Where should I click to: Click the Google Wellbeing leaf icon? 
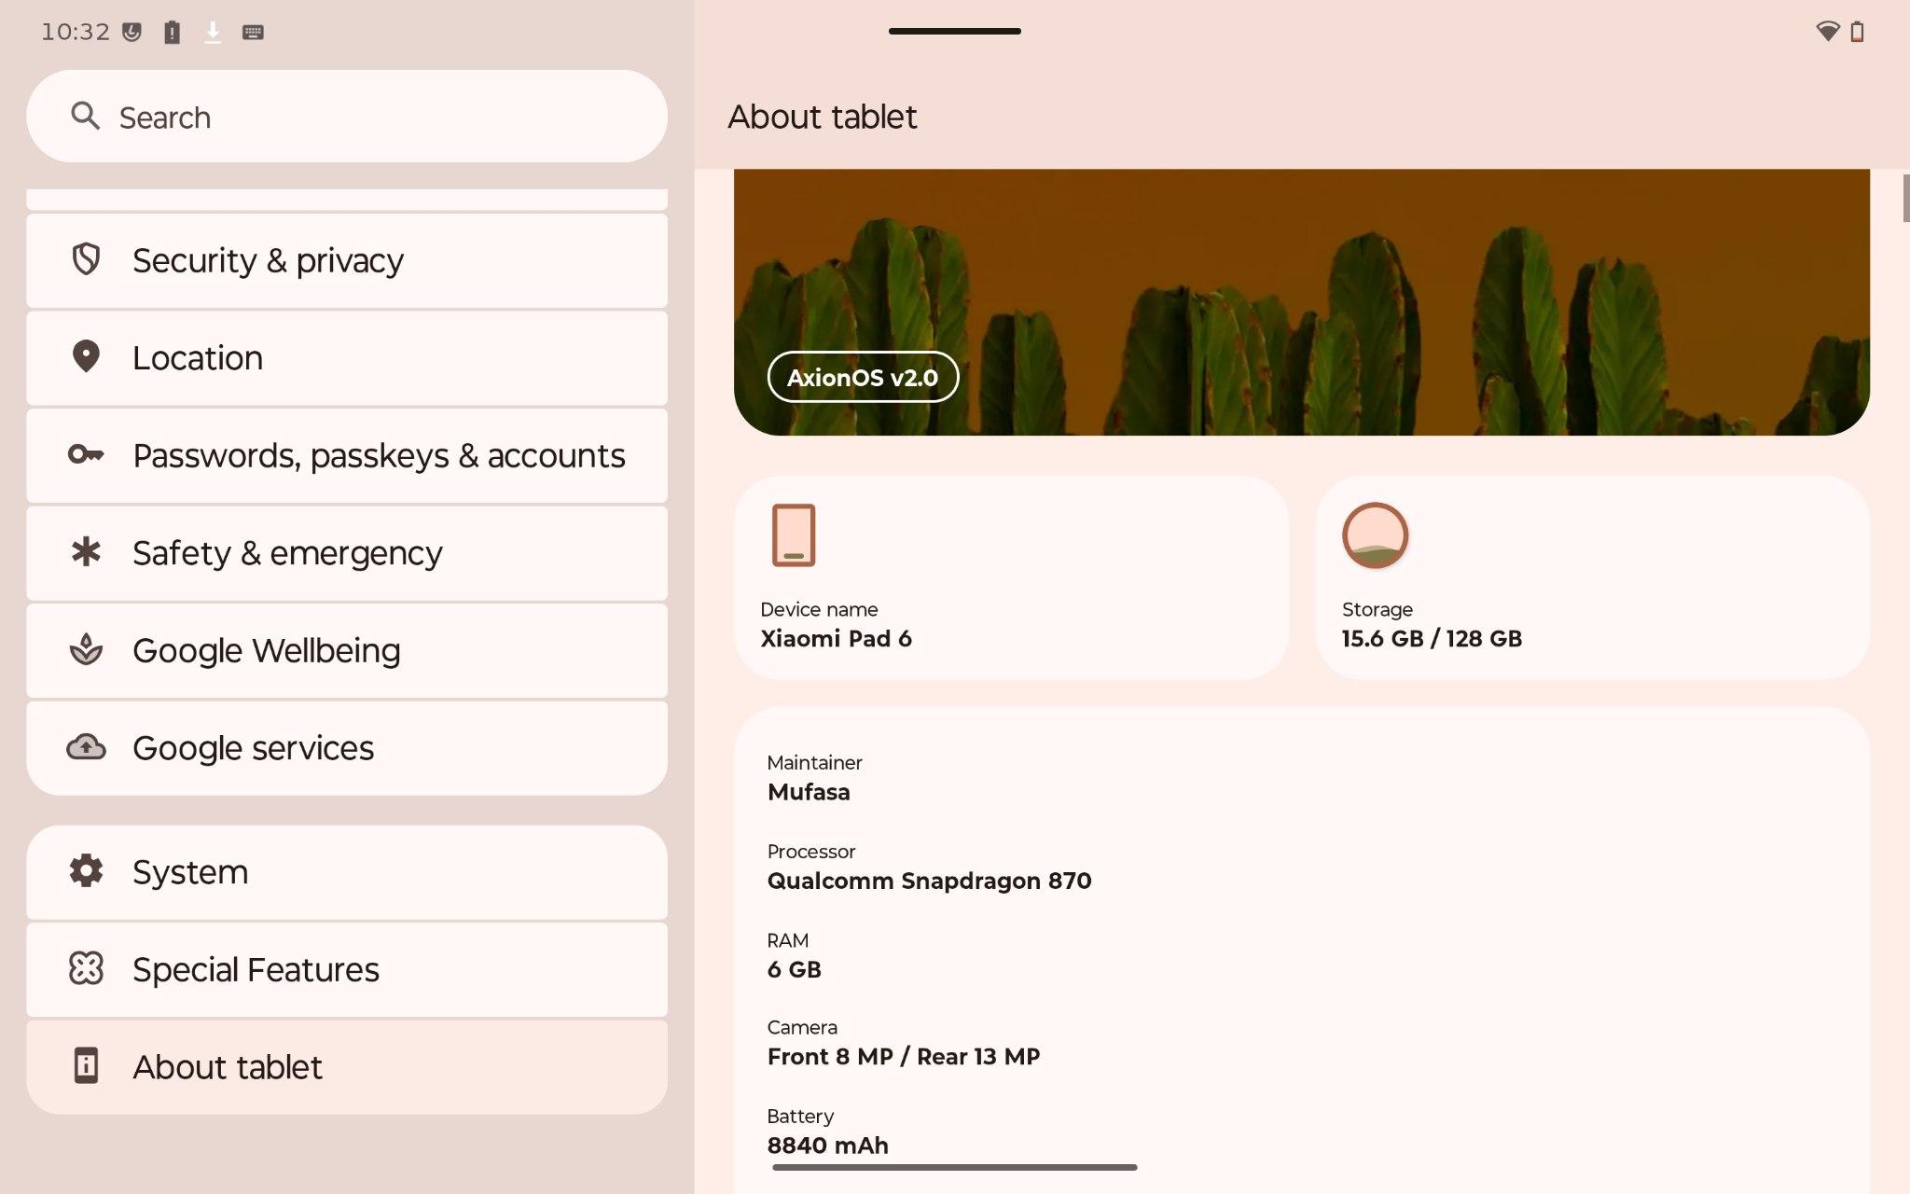coord(86,649)
